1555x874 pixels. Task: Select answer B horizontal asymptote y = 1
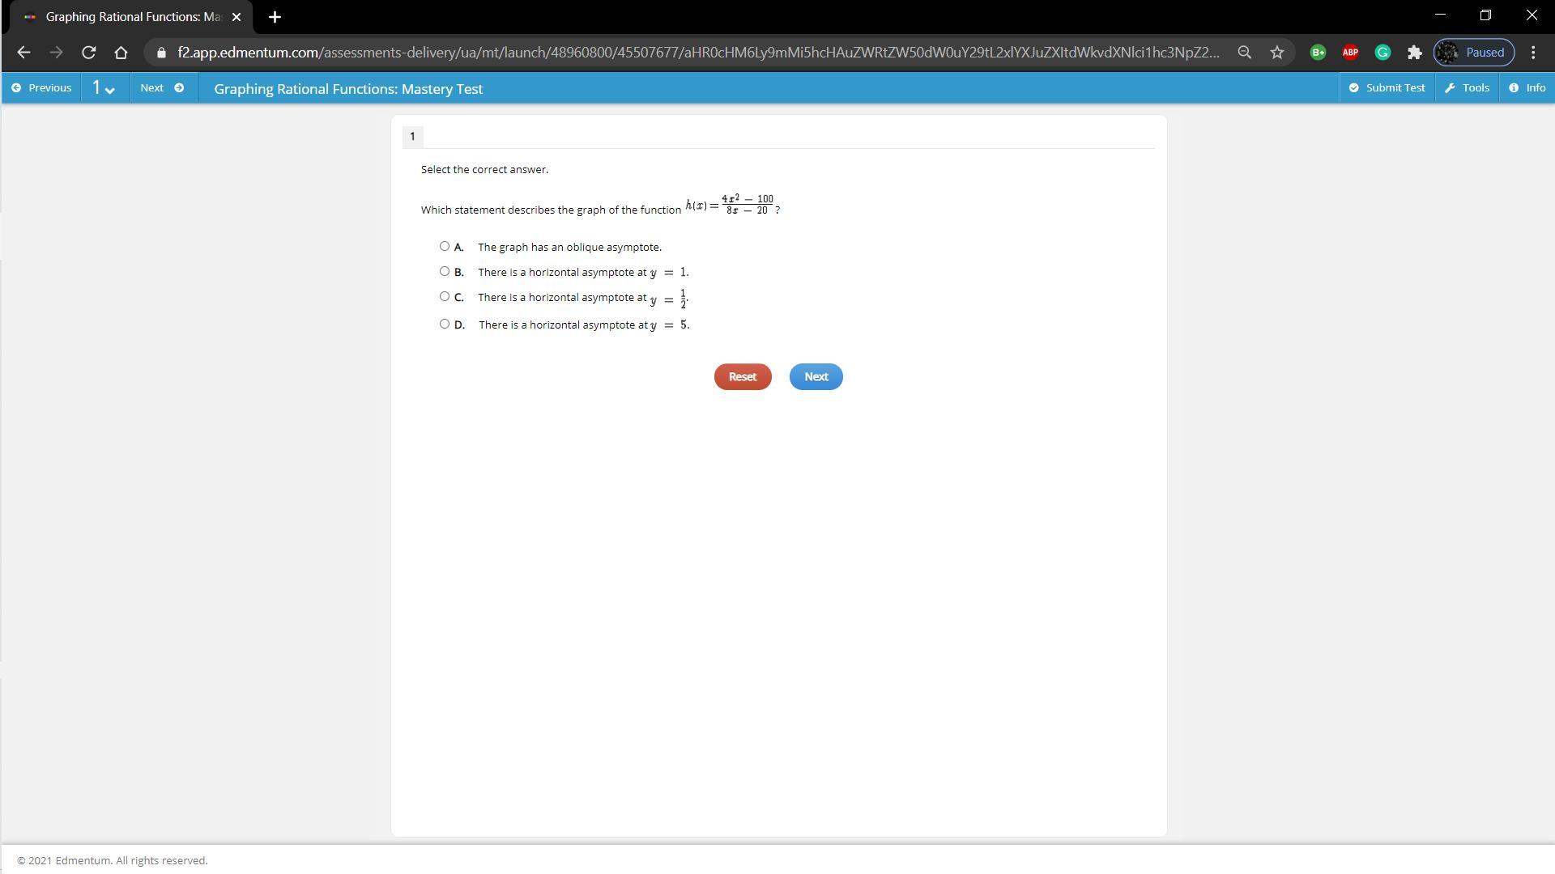coord(445,271)
